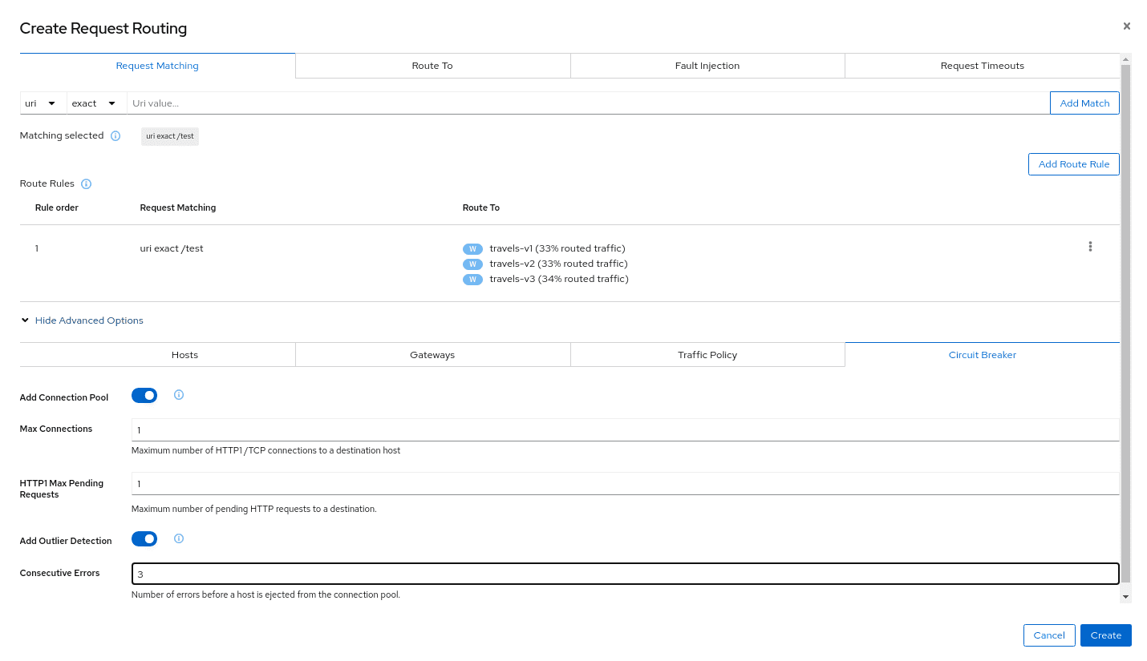Viewport: 1147px width, 661px height.
Task: Click the Add Route Rule button
Action: 1073,164
